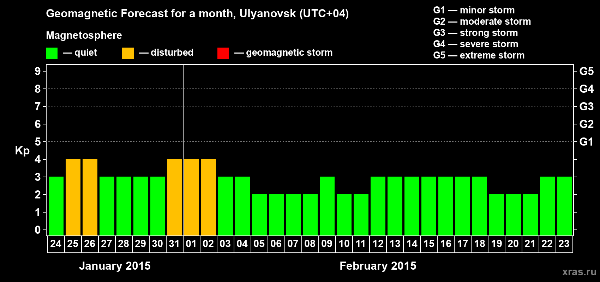Click the '— geomagnetic storm' legend text
The image size is (600, 282).
tap(283, 53)
